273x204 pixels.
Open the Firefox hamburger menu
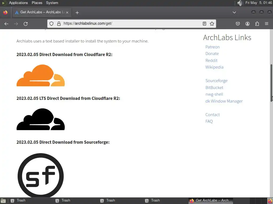coord(267,24)
